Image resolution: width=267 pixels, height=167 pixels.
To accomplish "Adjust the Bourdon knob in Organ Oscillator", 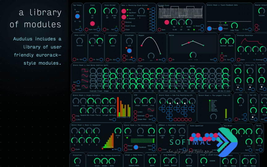I will [x=91, y=101].
